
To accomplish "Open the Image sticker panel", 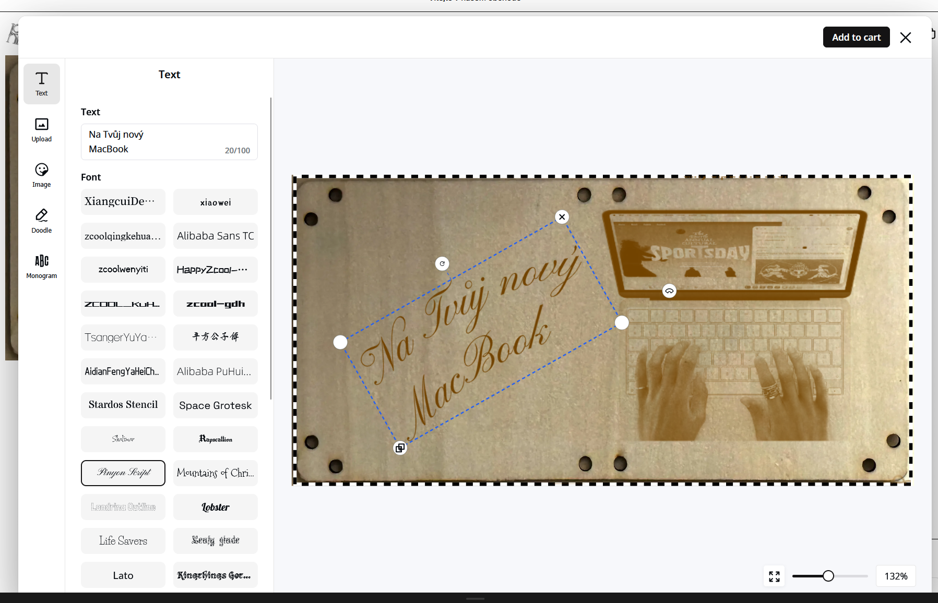I will click(x=42, y=175).
